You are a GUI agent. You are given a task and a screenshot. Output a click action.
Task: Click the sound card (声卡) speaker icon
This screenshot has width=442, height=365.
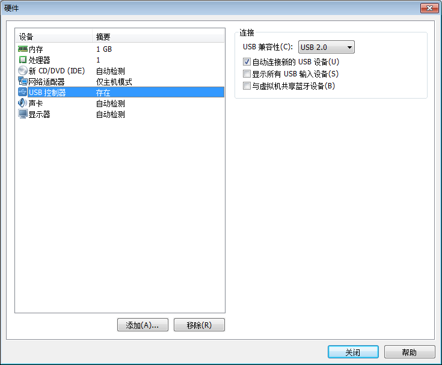[23, 103]
